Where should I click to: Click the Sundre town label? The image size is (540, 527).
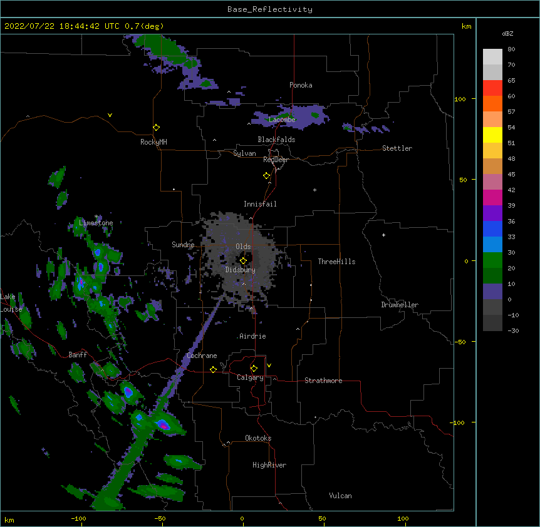pyautogui.click(x=183, y=245)
